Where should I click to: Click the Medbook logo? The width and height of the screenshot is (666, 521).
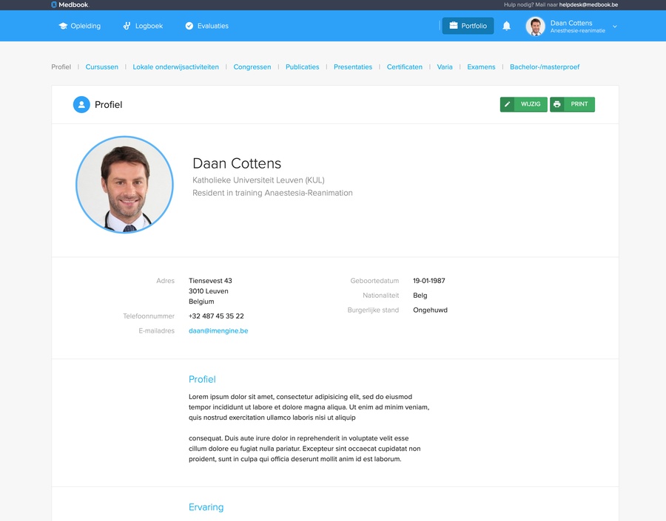[70, 4]
